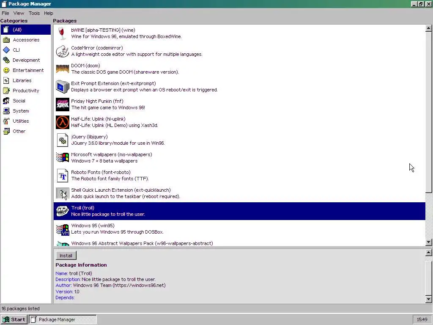Screen dimensions: 433x325
Task: Click the Friday Night Funkin icon
Action: pyautogui.click(x=63, y=105)
